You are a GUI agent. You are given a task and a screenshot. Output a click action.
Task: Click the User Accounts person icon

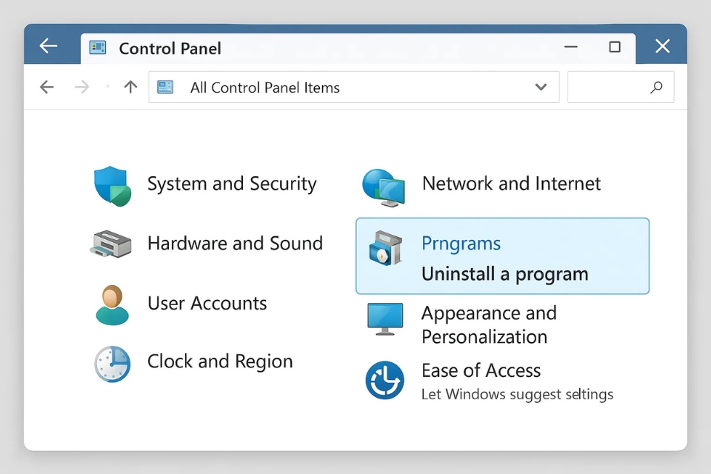pos(112,304)
